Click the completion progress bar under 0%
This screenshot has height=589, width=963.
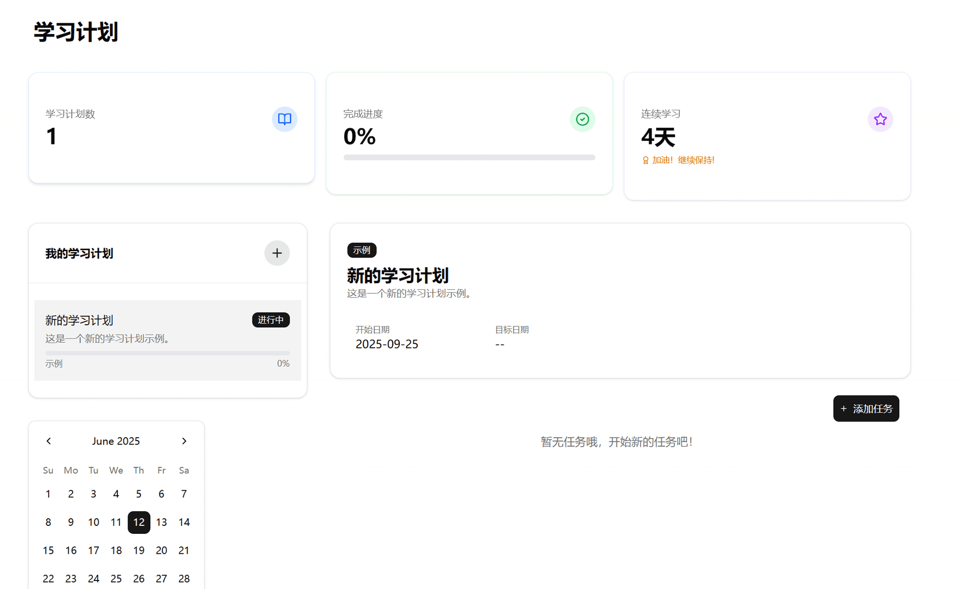click(469, 157)
